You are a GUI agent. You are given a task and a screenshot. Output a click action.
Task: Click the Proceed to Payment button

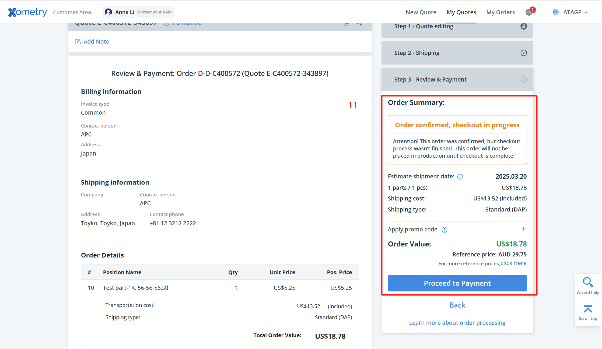(457, 283)
